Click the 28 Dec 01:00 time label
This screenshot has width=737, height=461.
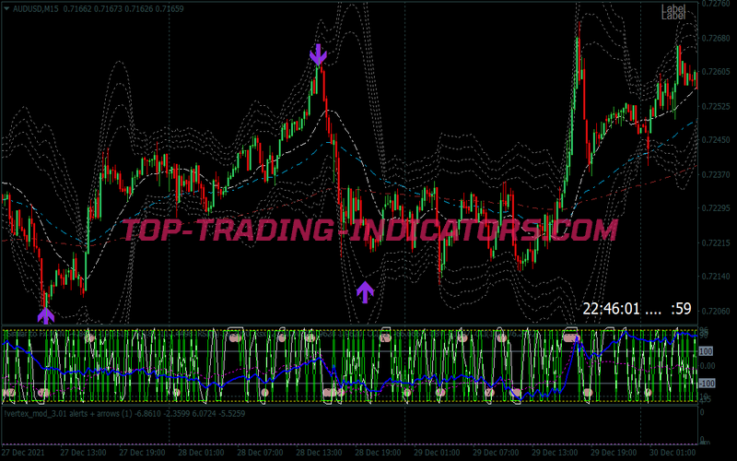point(201,453)
